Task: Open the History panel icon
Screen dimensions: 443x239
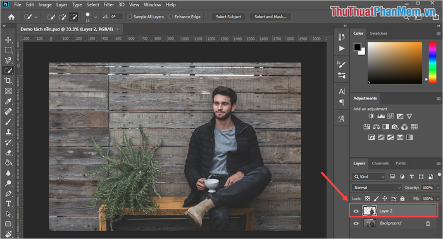Action: click(x=342, y=37)
